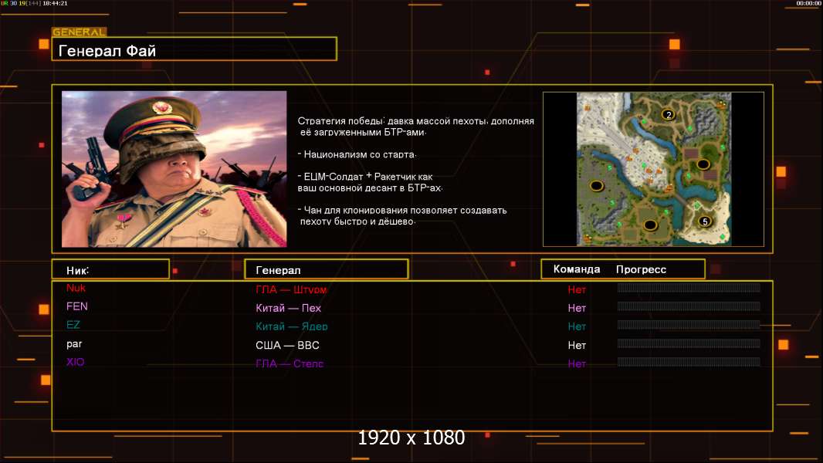Select the empty start marker at map's bottom-center
Image resolution: width=823 pixels, height=463 pixels.
650,225
